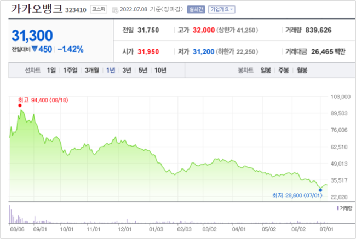Screen dimensions: 356x239
Task: Select the 1년 line chart tab
Action: 111,71
